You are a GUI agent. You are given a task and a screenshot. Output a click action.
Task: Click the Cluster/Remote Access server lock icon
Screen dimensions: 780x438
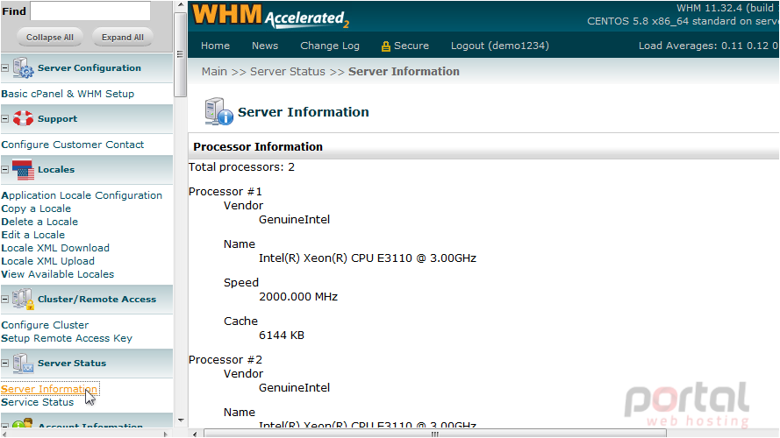[23, 299]
